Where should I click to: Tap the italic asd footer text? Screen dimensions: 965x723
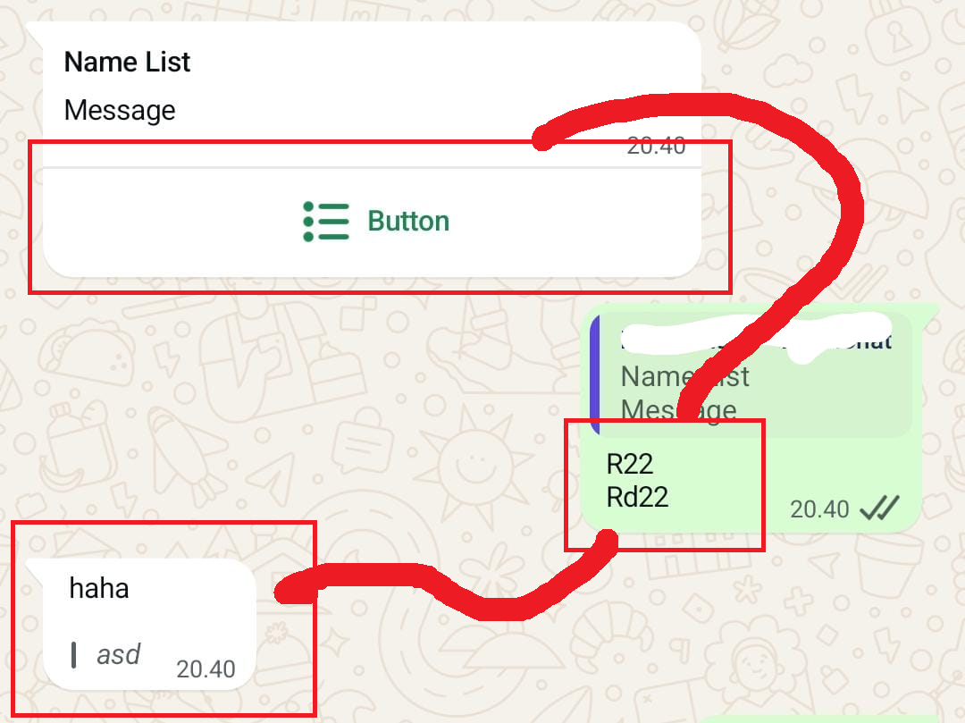click(x=119, y=654)
